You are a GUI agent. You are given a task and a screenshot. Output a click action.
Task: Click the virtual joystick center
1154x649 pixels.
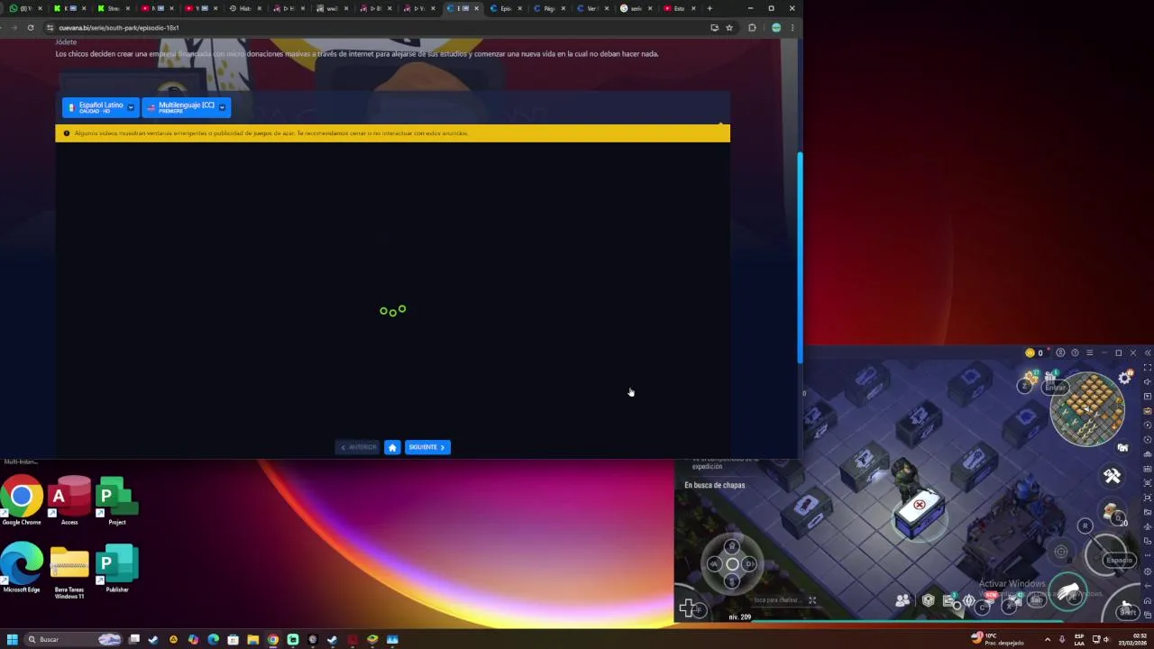tap(732, 564)
